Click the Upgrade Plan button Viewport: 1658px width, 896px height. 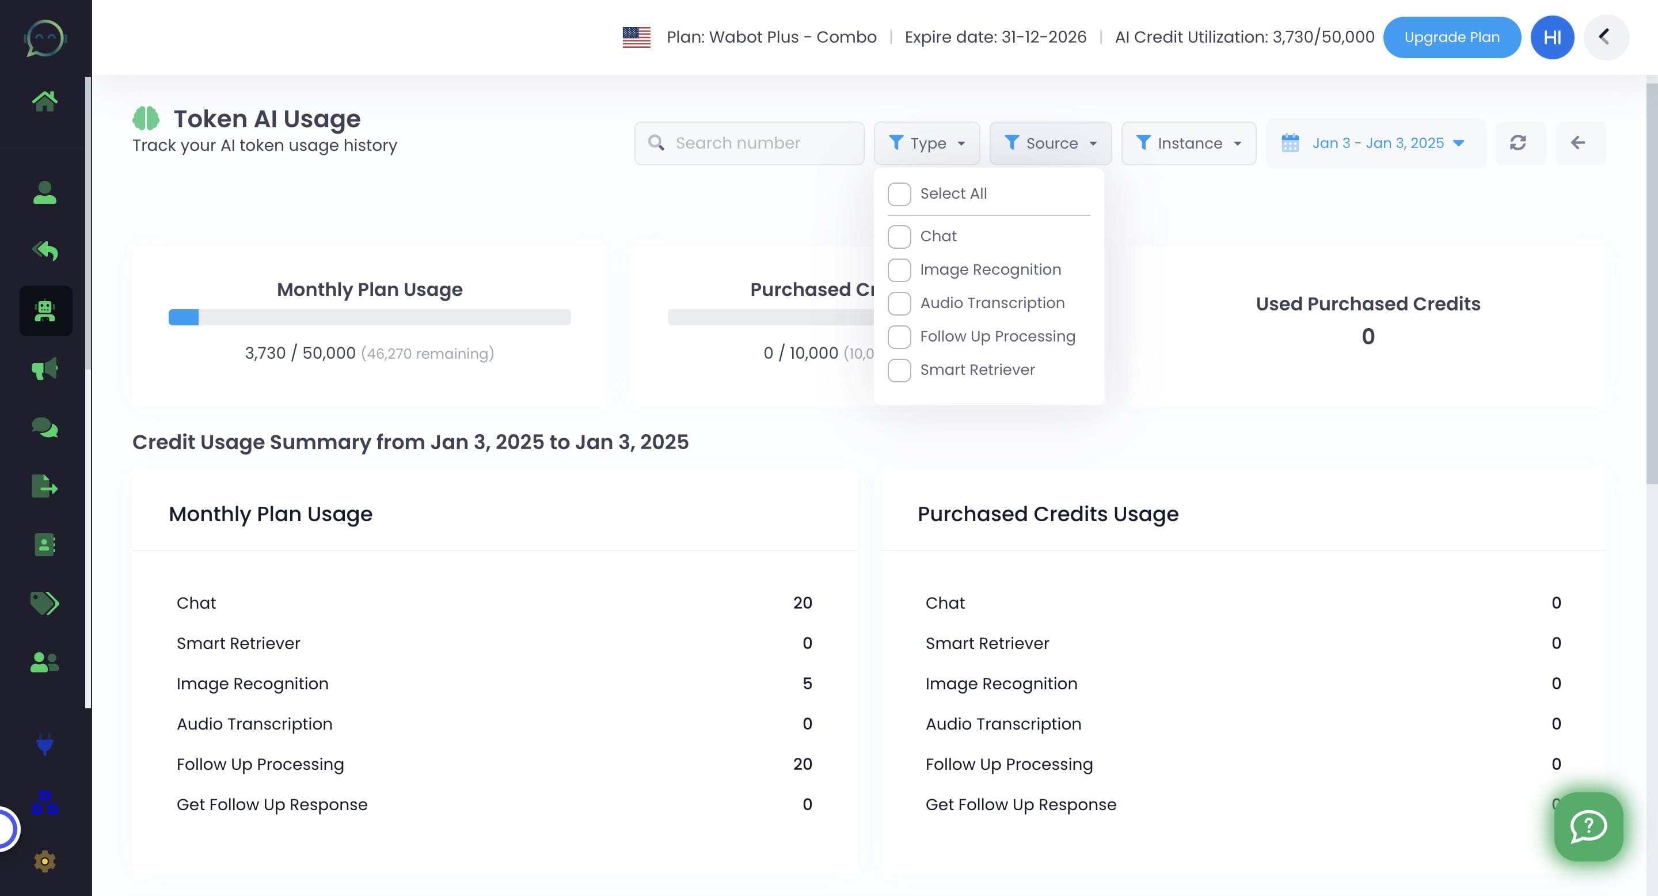1451,37
